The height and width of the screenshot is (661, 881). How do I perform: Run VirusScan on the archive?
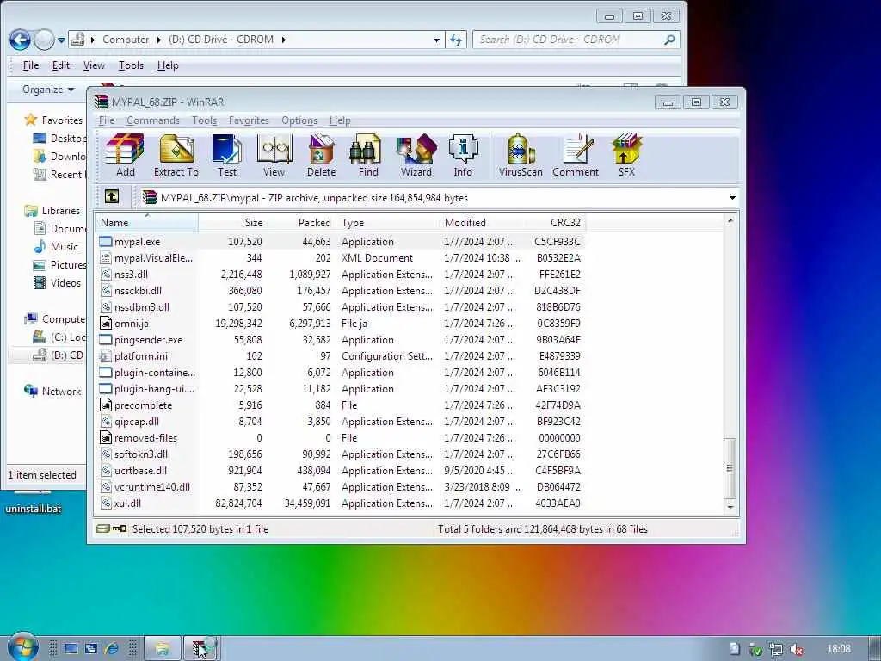(521, 155)
